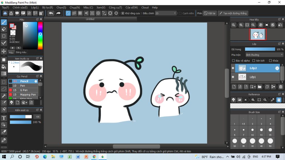Image resolution: width=285 pixels, height=160 pixels.
Task: Open File Explorer from the taskbar
Action: pos(53,157)
